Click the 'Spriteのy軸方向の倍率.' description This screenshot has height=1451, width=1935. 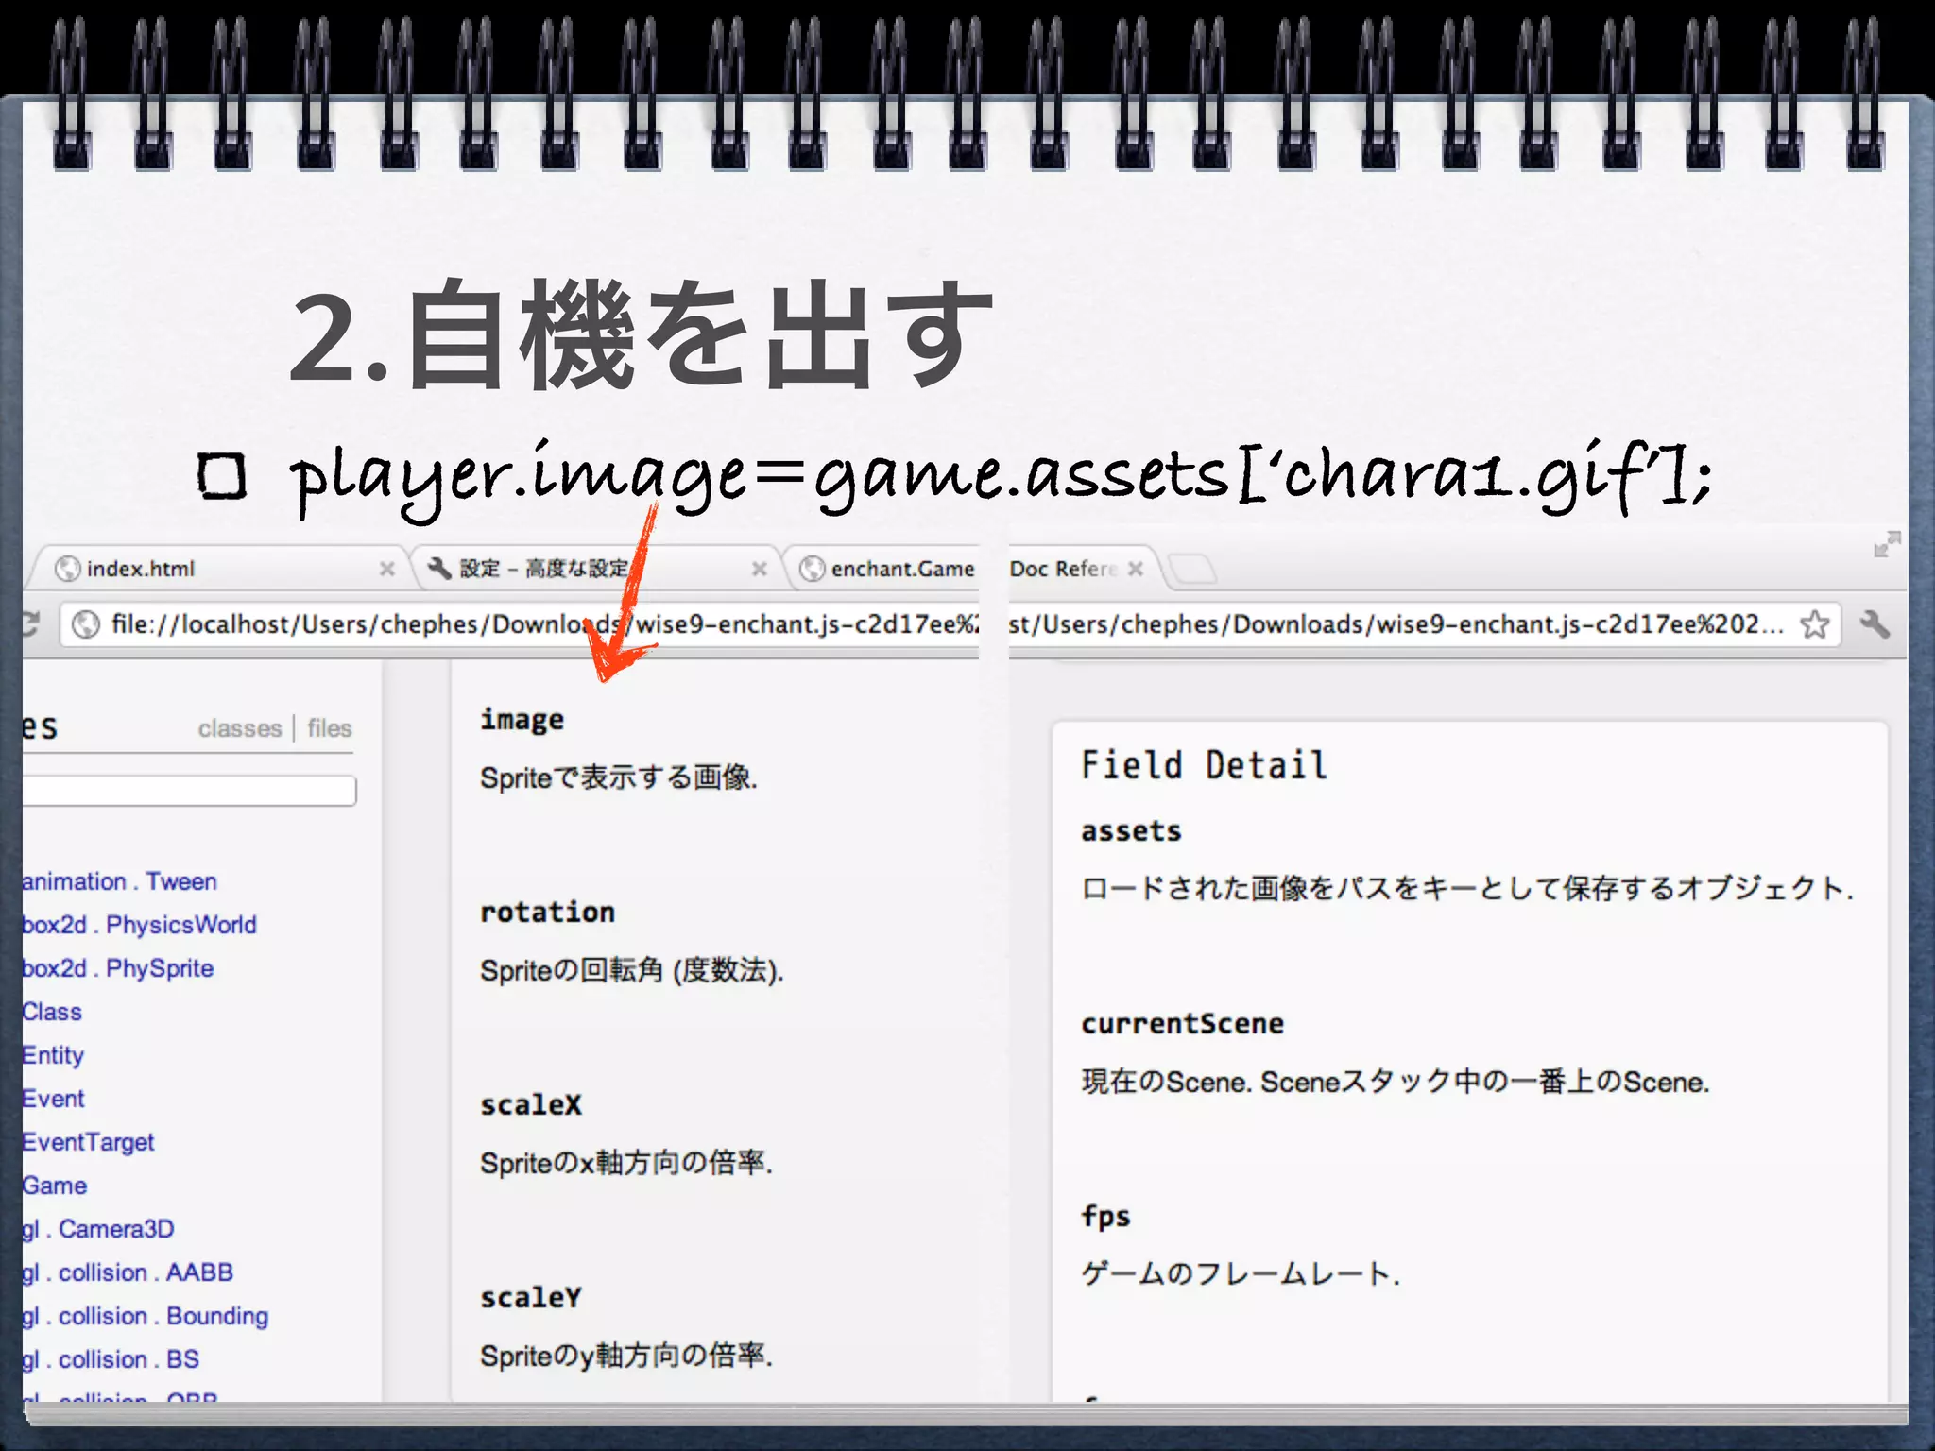tap(626, 1356)
